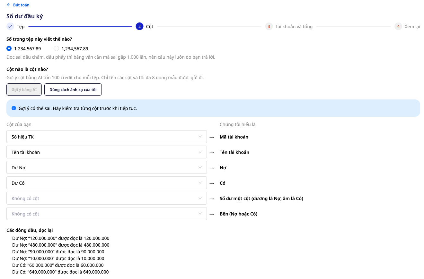Click the Cột nào là cột nào? heading

coord(27,69)
